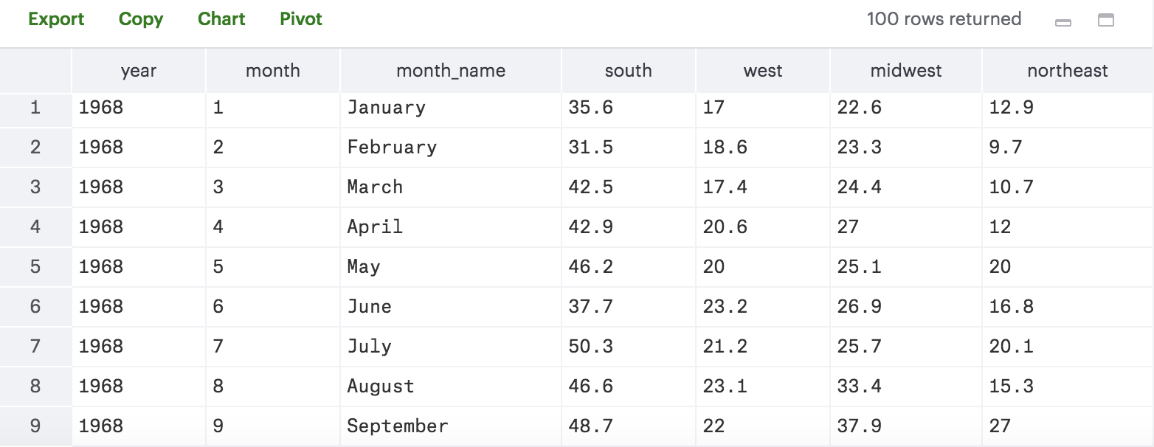Viewport: 1154px width, 447px height.
Task: Minimize the results panel using the icon
Action: [1063, 22]
